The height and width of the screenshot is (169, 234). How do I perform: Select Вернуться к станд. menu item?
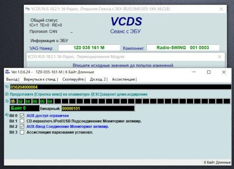40,79
